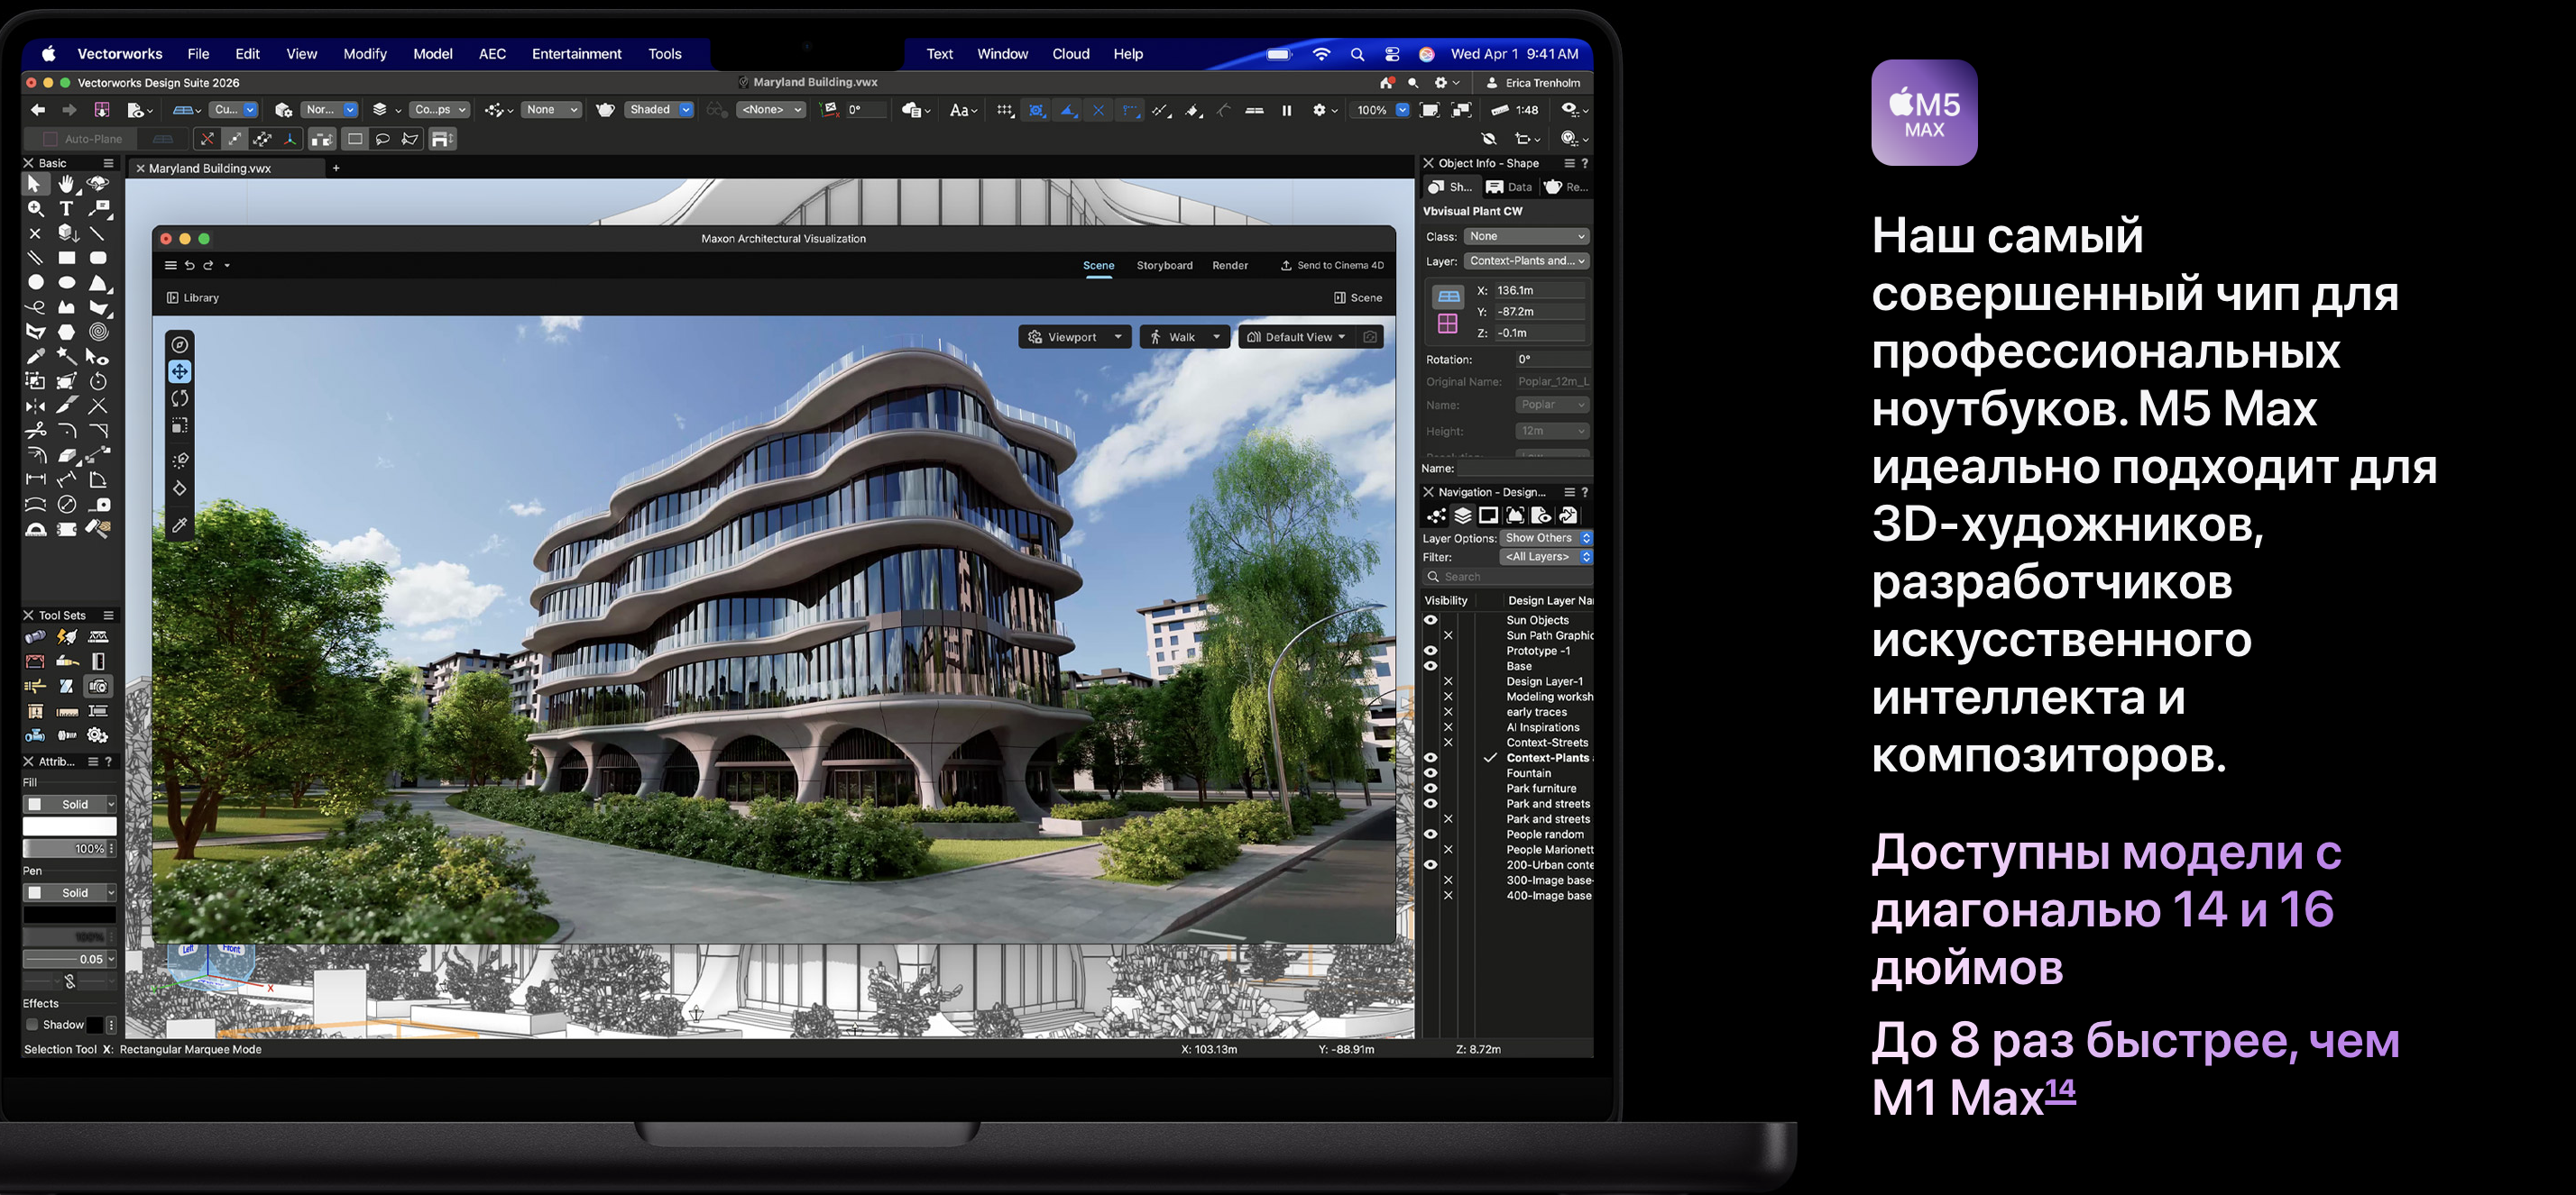Click the Send to Cinema 4D button
Screen dimensions: 2576x1195
(x=1333, y=265)
